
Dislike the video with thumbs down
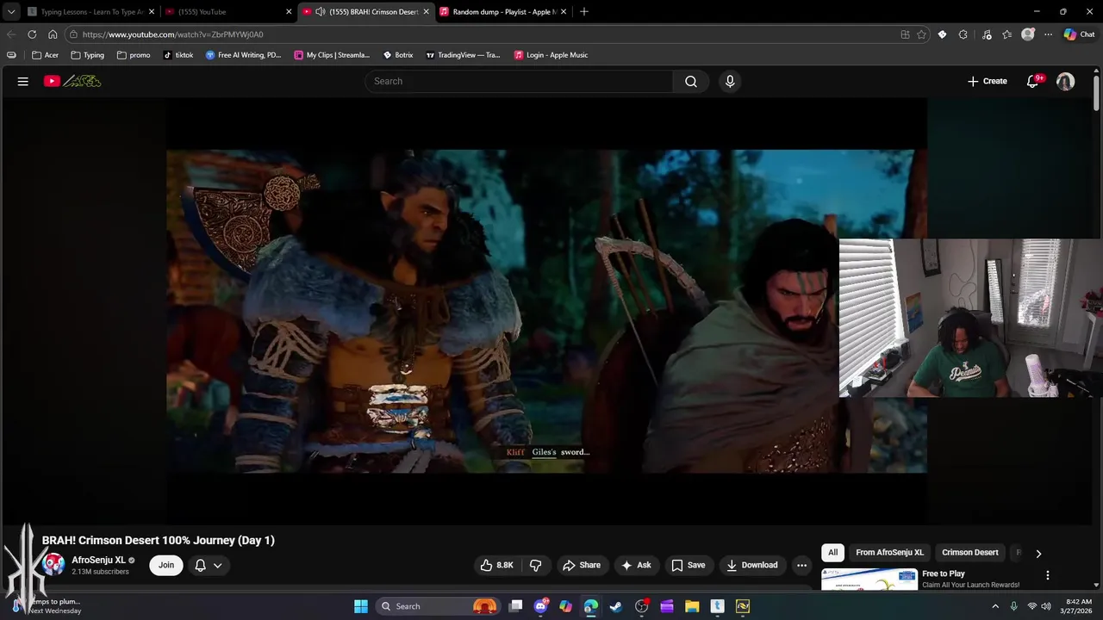[535, 565]
